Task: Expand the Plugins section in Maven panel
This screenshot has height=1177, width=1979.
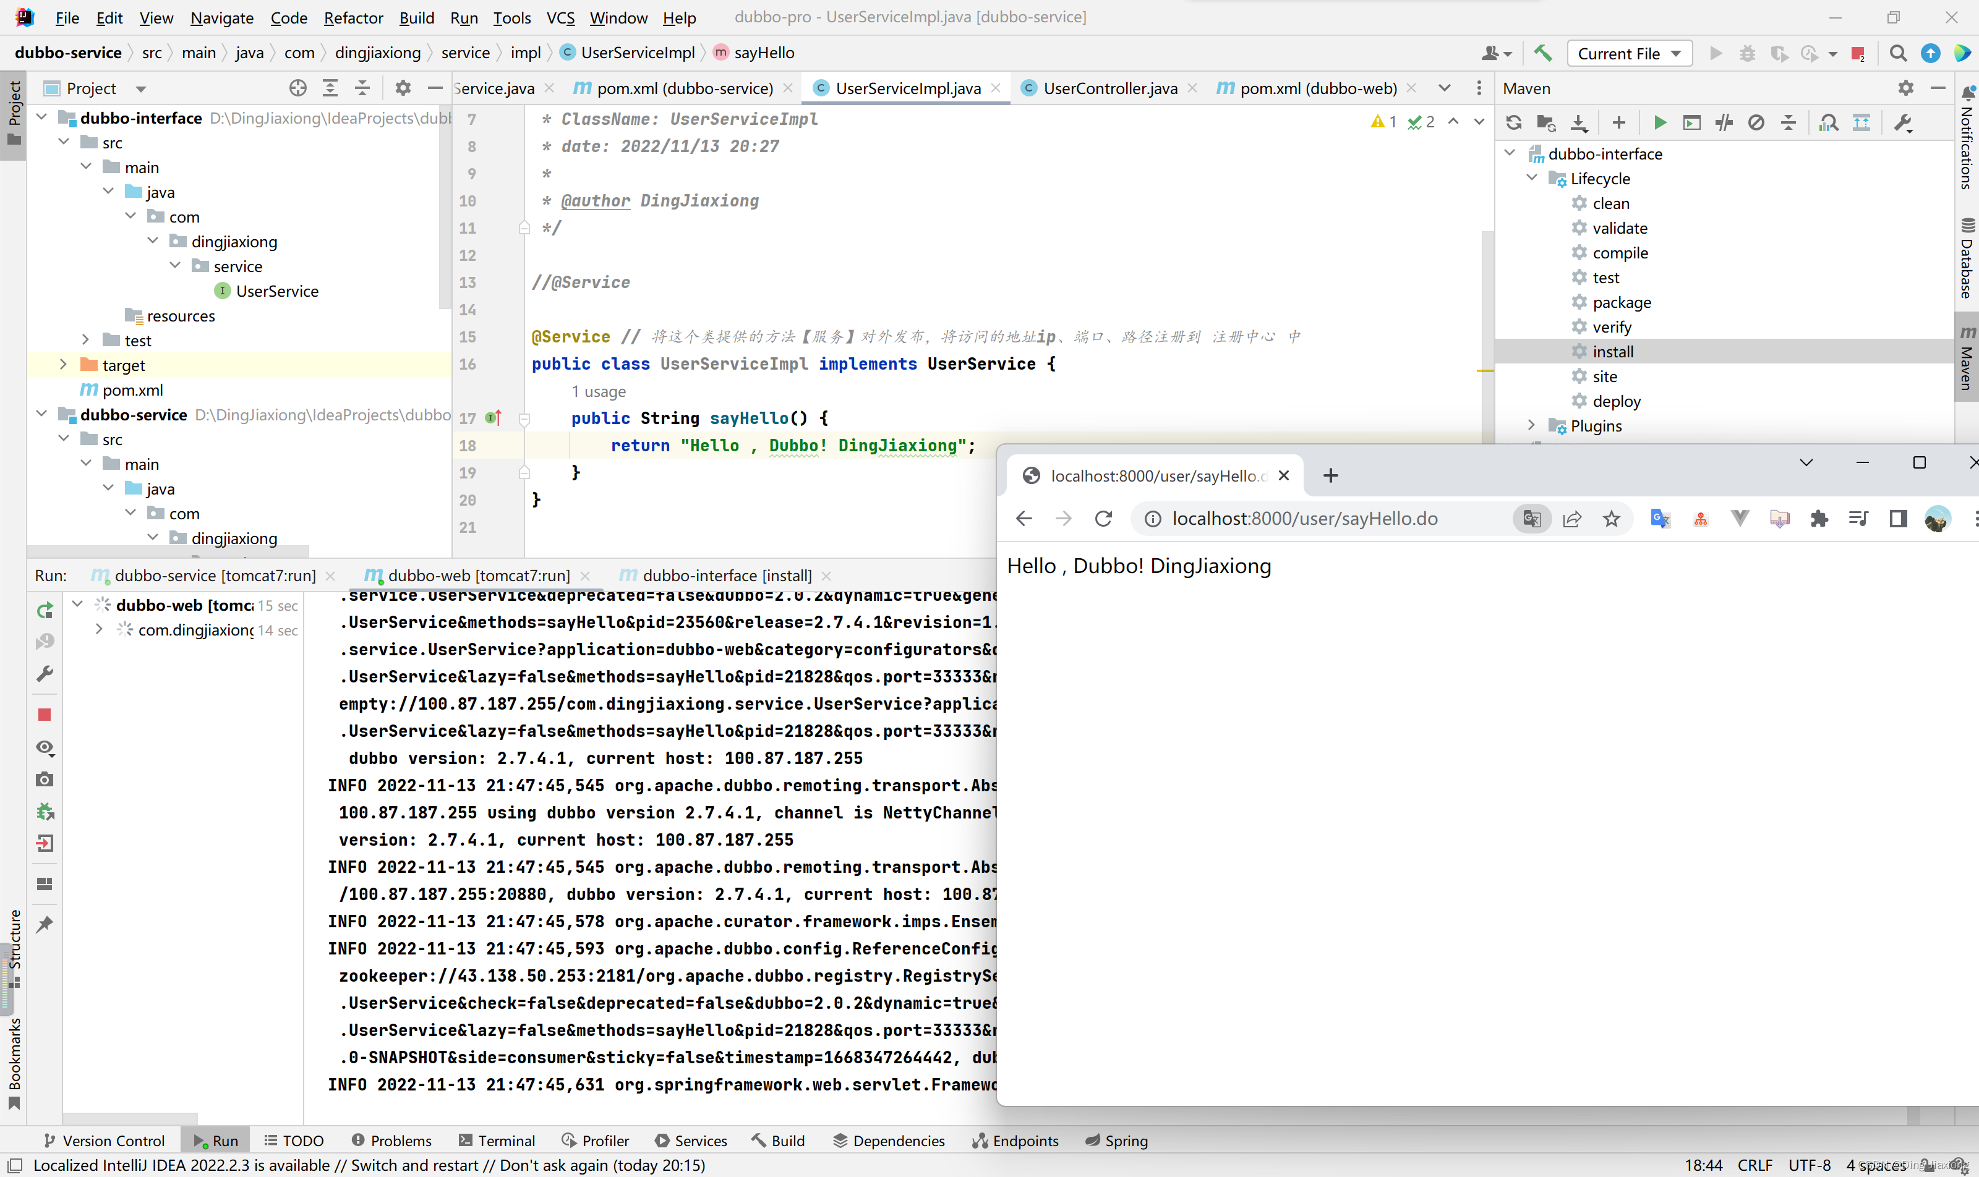Action: coord(1531,425)
